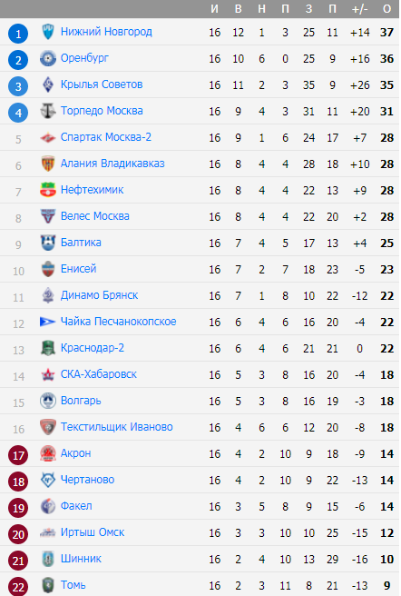401x596 pixels.
Task: Click the Алания Владикавказ crest icon
Action: tap(48, 164)
